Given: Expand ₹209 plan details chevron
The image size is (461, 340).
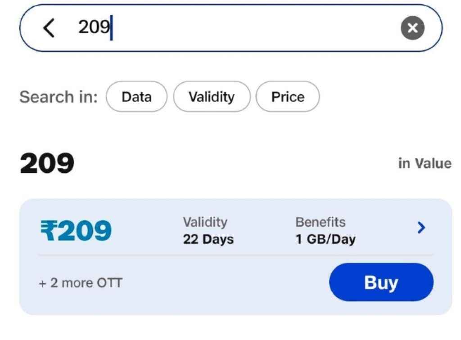Looking at the screenshot, I should [x=421, y=228].
